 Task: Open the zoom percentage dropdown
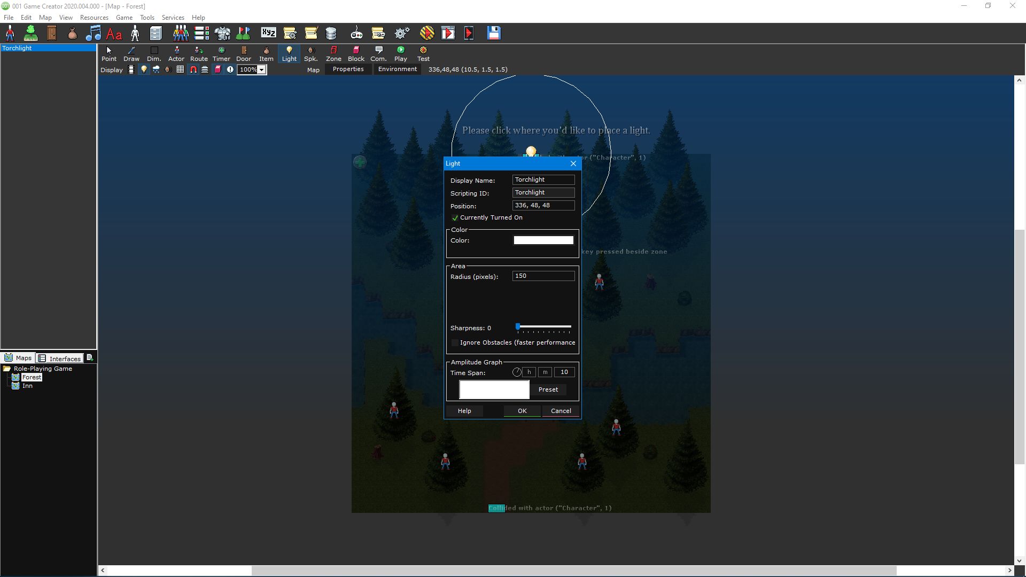261,70
